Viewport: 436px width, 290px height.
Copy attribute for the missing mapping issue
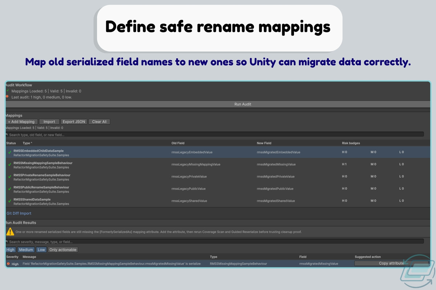click(x=391, y=264)
